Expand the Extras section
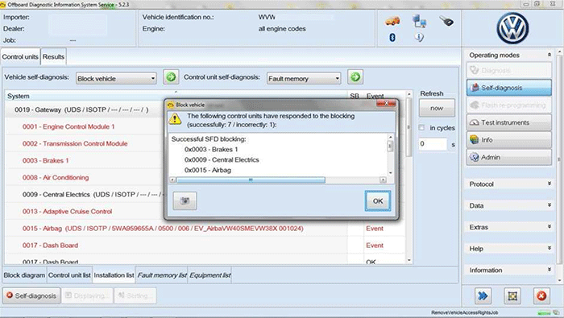The height and width of the screenshot is (318, 564). pyautogui.click(x=549, y=227)
